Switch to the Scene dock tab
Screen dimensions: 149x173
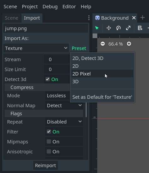point(12,18)
